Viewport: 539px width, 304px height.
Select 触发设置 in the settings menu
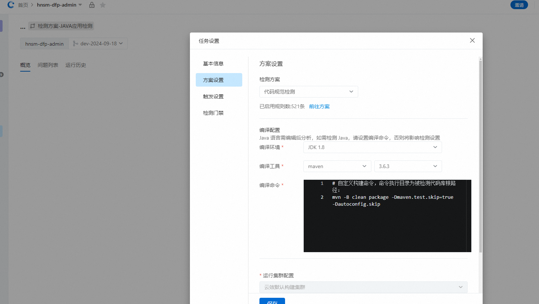pos(219,96)
